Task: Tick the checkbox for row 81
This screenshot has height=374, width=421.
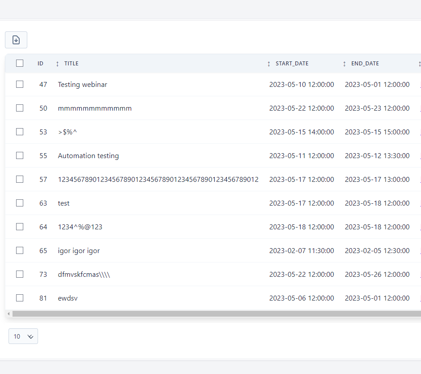Action: 20,298
